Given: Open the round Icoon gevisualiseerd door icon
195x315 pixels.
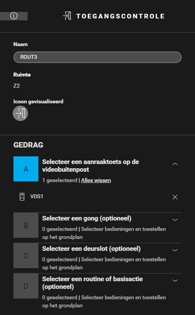Looking at the screenshot, I should pyautogui.click(x=20, y=113).
